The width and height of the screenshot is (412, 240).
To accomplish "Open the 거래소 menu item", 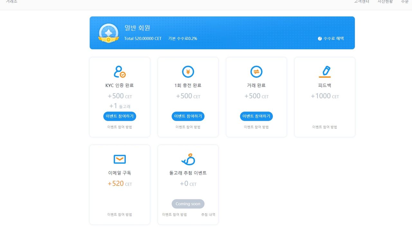I will click(x=12, y=2).
